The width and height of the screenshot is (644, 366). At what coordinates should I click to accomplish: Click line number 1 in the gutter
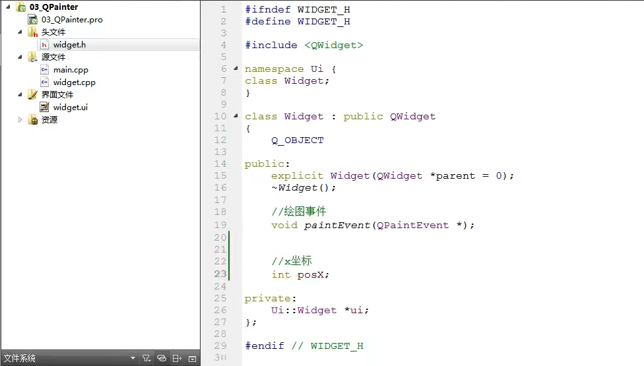click(x=224, y=9)
